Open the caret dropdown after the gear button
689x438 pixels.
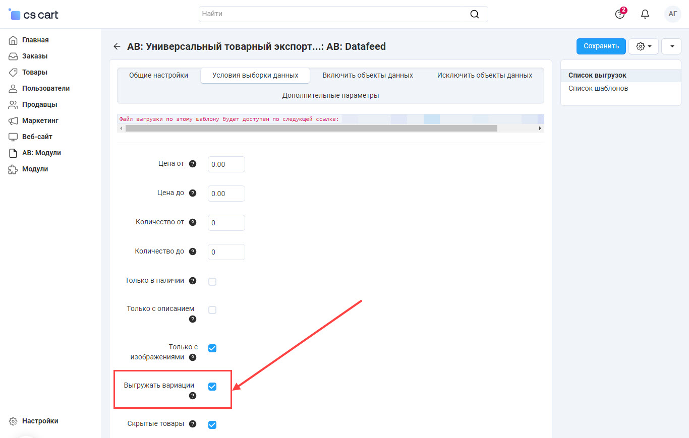671,46
